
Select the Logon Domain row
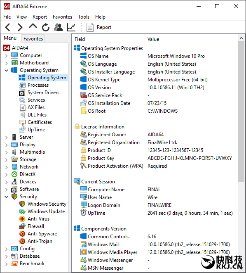[155, 205]
